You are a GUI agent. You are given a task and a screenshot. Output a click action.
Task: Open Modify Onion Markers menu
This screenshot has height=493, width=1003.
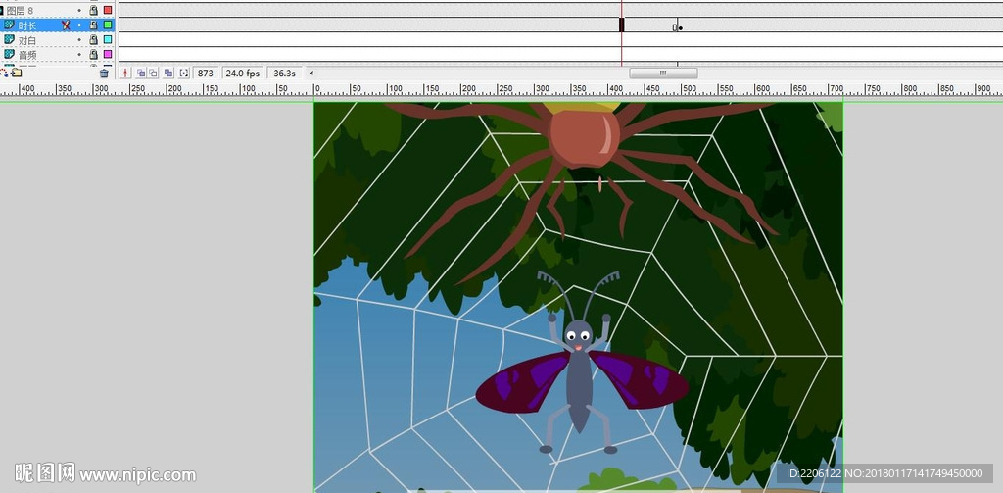[x=184, y=73]
